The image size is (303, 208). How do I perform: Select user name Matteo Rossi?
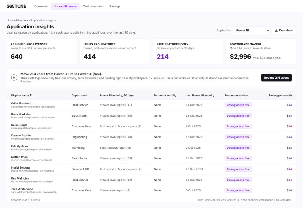pyautogui.click(x=20, y=157)
